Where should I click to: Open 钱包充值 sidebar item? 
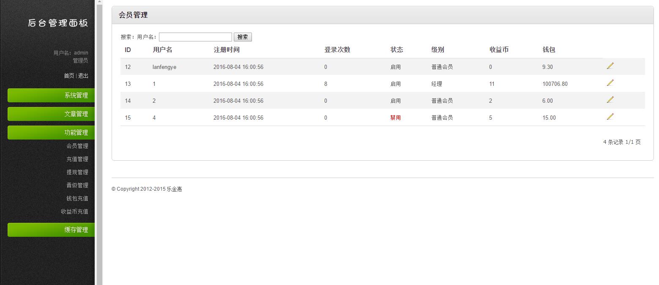[x=77, y=199]
